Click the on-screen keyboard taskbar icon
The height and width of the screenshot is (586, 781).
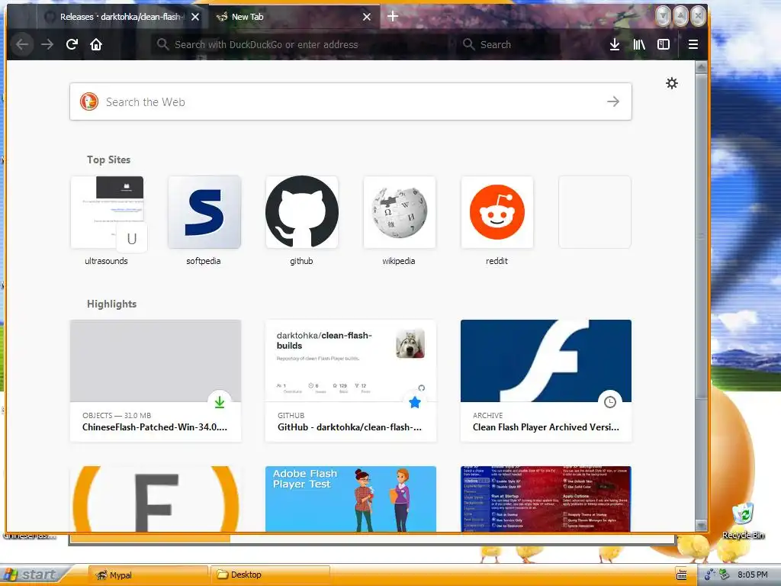681,575
